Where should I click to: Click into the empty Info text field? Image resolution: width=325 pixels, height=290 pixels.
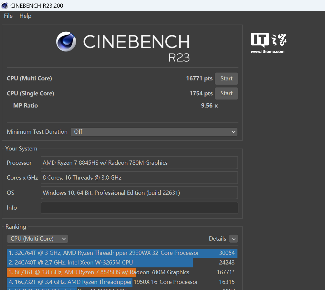pos(139,208)
